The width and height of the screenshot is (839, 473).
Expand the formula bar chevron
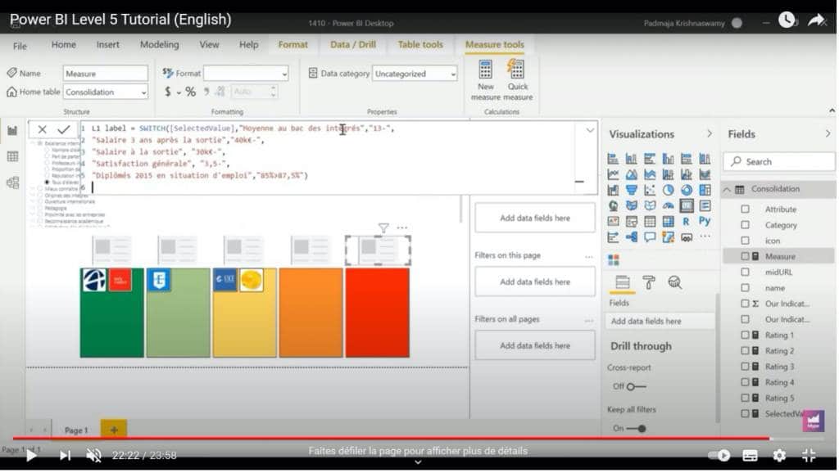(590, 130)
